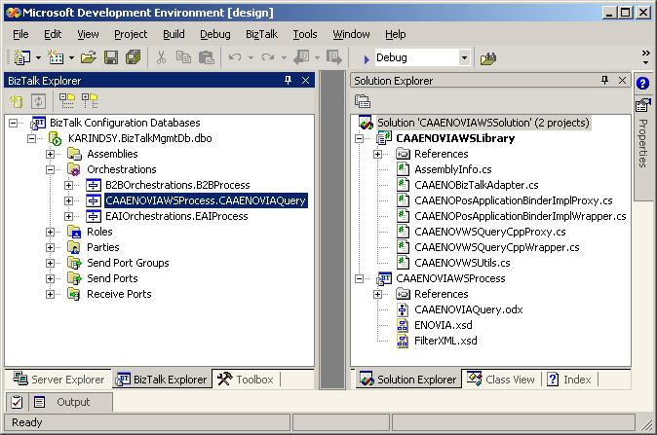Select the Send Port Groups folder
This screenshot has width=657, height=435.
click(x=128, y=263)
